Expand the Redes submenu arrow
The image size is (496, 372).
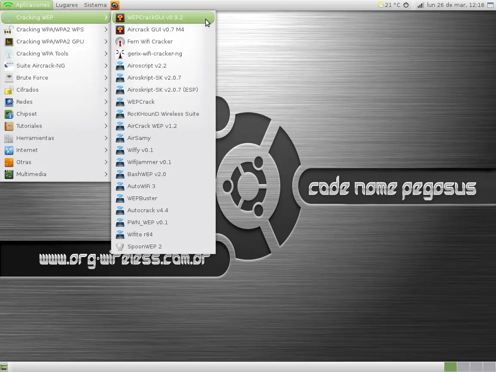point(106,102)
